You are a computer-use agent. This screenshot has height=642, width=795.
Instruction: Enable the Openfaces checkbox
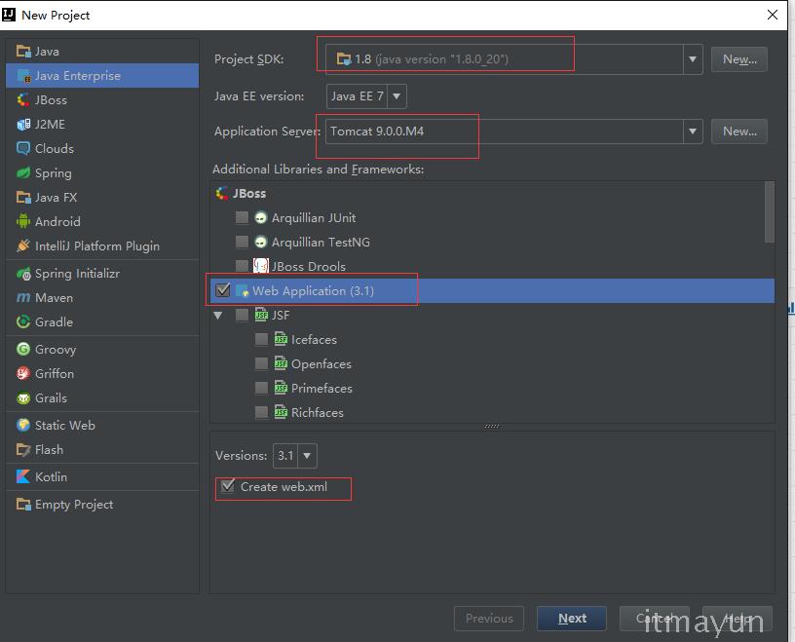(262, 363)
